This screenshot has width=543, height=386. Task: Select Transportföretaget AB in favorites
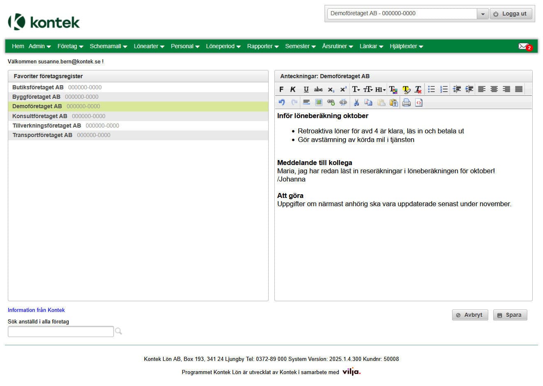coord(138,135)
